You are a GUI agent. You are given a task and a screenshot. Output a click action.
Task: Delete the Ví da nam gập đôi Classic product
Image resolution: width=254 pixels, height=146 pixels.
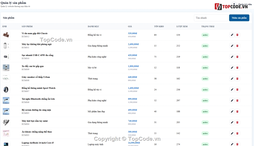[237, 35]
